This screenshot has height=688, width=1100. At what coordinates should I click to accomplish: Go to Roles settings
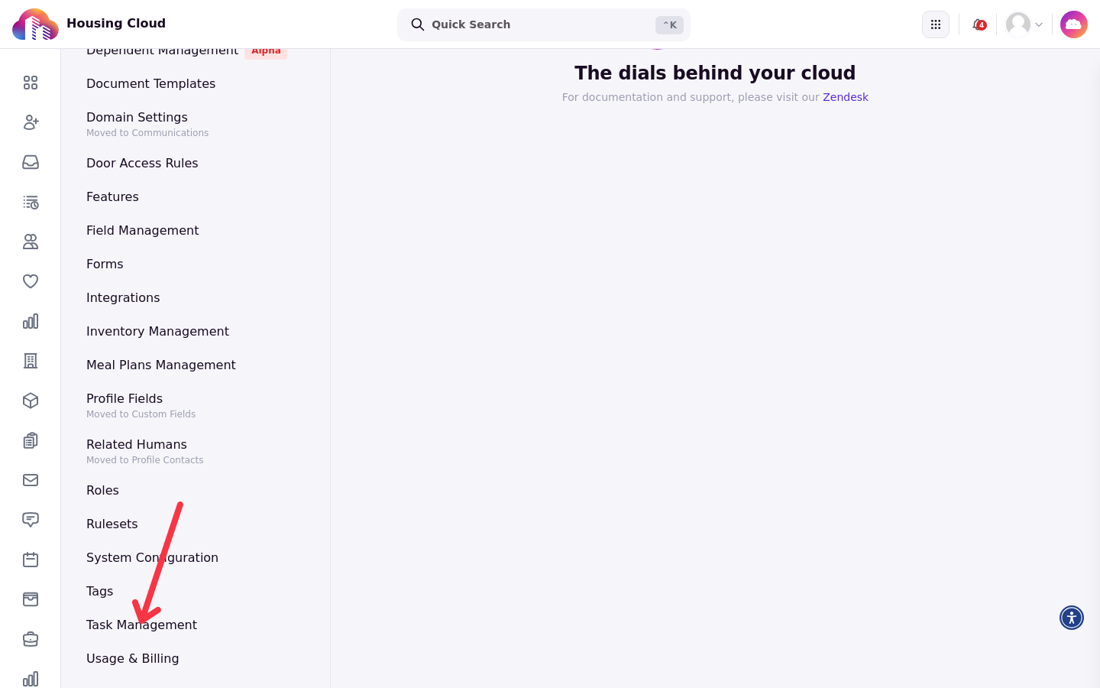point(102,490)
